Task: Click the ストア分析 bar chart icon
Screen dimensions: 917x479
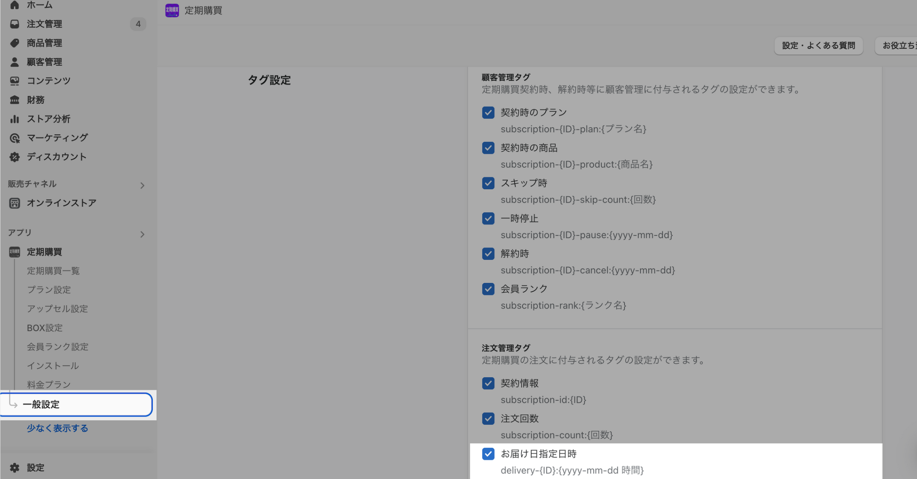Action: [x=14, y=119]
